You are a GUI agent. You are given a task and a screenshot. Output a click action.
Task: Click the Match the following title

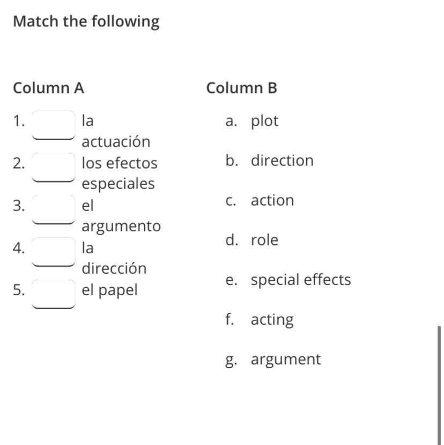86,21
